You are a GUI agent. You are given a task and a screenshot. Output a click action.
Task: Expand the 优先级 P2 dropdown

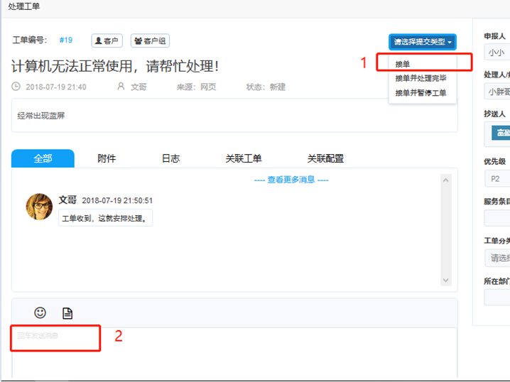click(497, 178)
